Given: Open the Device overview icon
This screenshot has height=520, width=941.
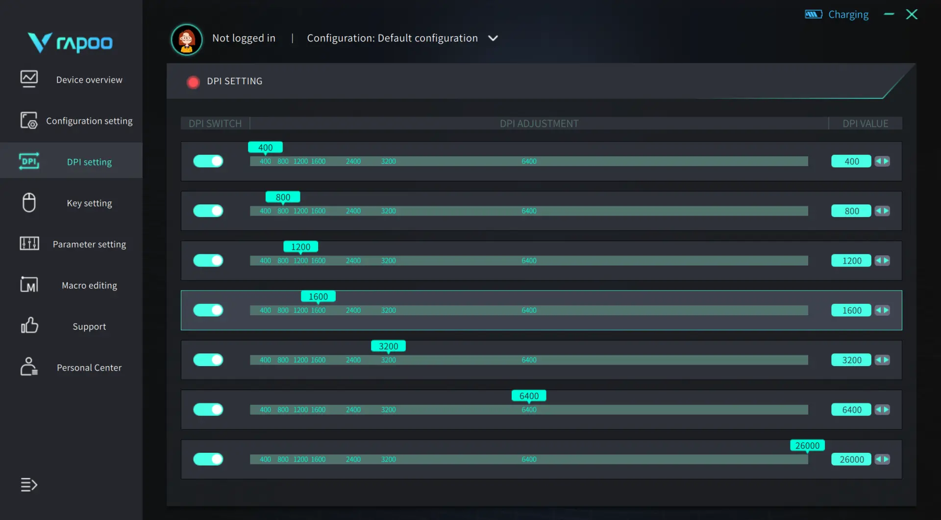Looking at the screenshot, I should [x=29, y=79].
